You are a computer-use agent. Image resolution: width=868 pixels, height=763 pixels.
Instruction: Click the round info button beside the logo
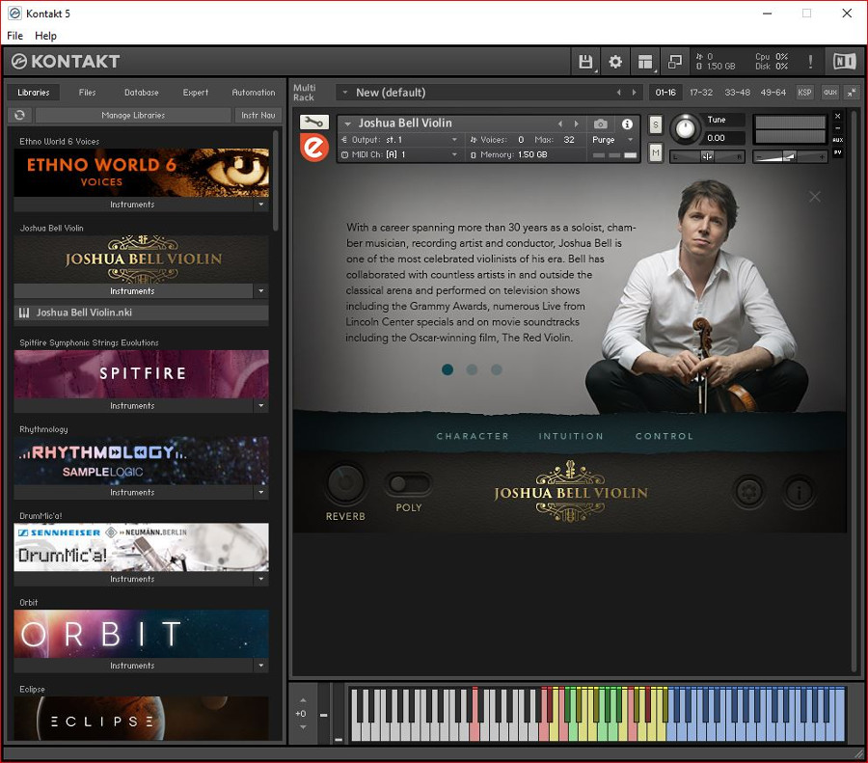tap(799, 491)
